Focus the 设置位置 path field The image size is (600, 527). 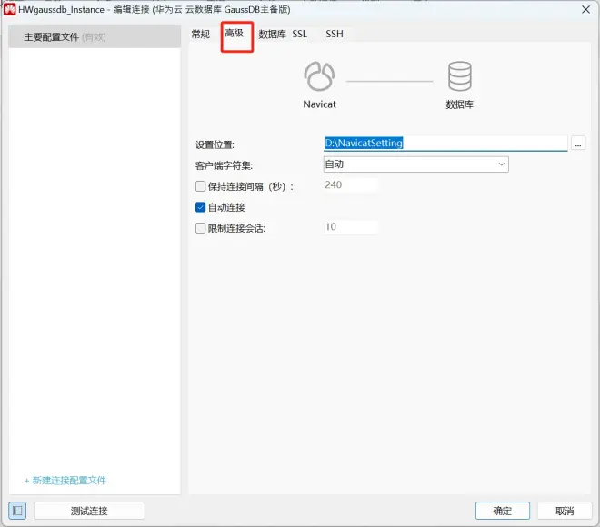point(445,143)
